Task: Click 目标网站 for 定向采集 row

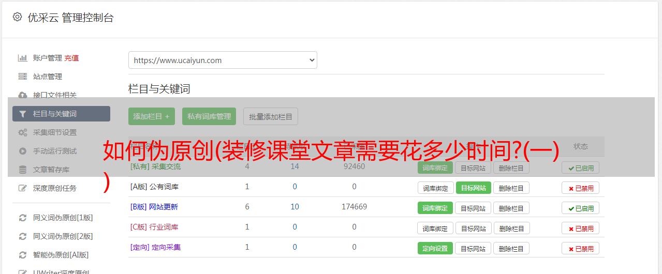Action: [x=473, y=248]
